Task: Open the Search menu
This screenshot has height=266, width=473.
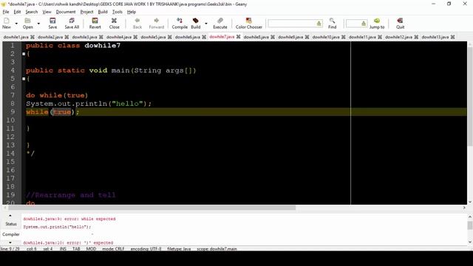Action: tap(32, 12)
